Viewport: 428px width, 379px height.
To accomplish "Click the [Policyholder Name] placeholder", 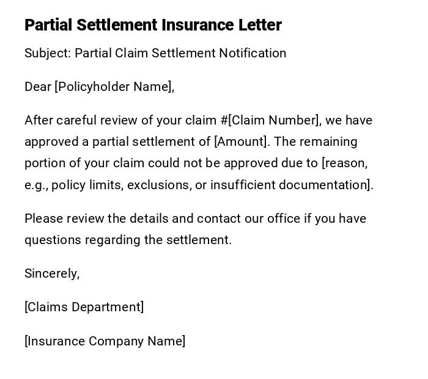I will point(114,87).
